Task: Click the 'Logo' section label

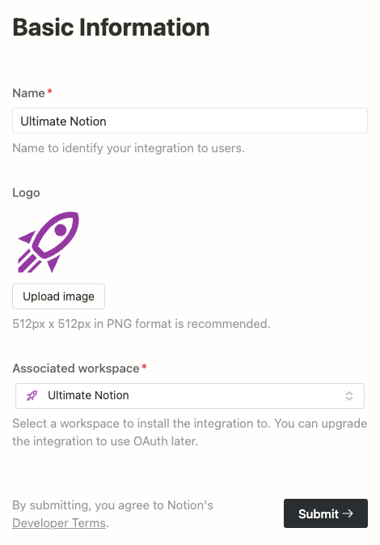Action: [26, 193]
